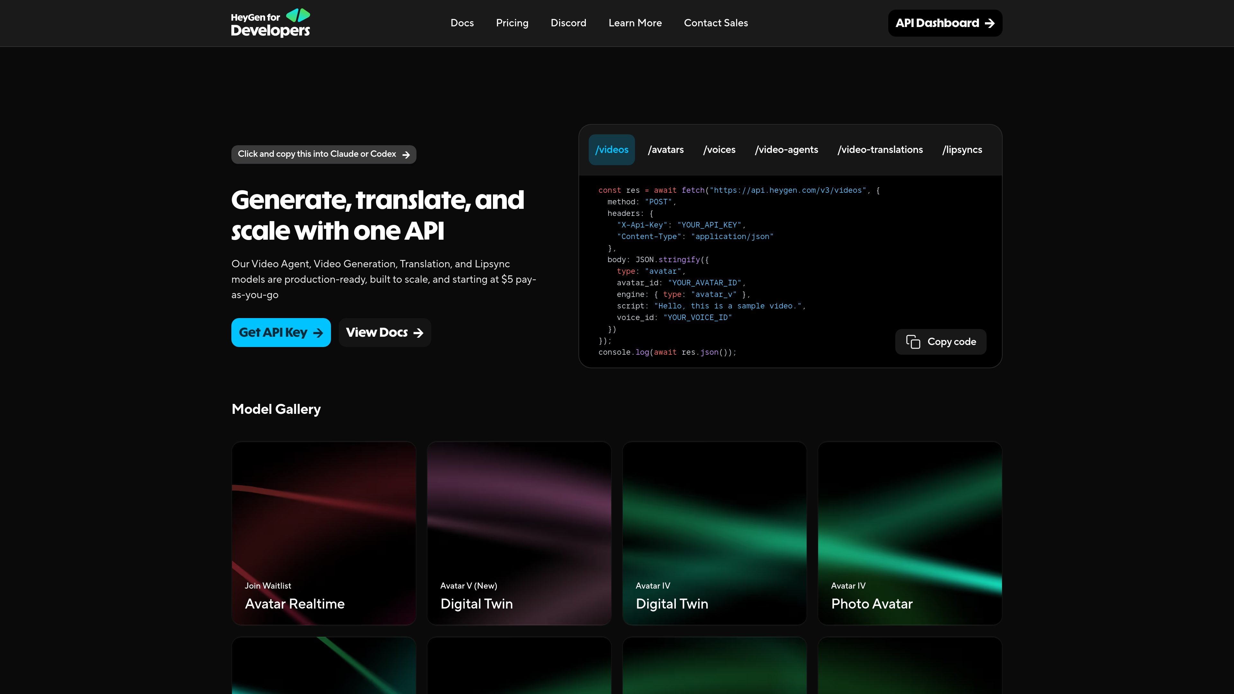Switch to the /videos code tab
The image size is (1234, 694).
611,149
